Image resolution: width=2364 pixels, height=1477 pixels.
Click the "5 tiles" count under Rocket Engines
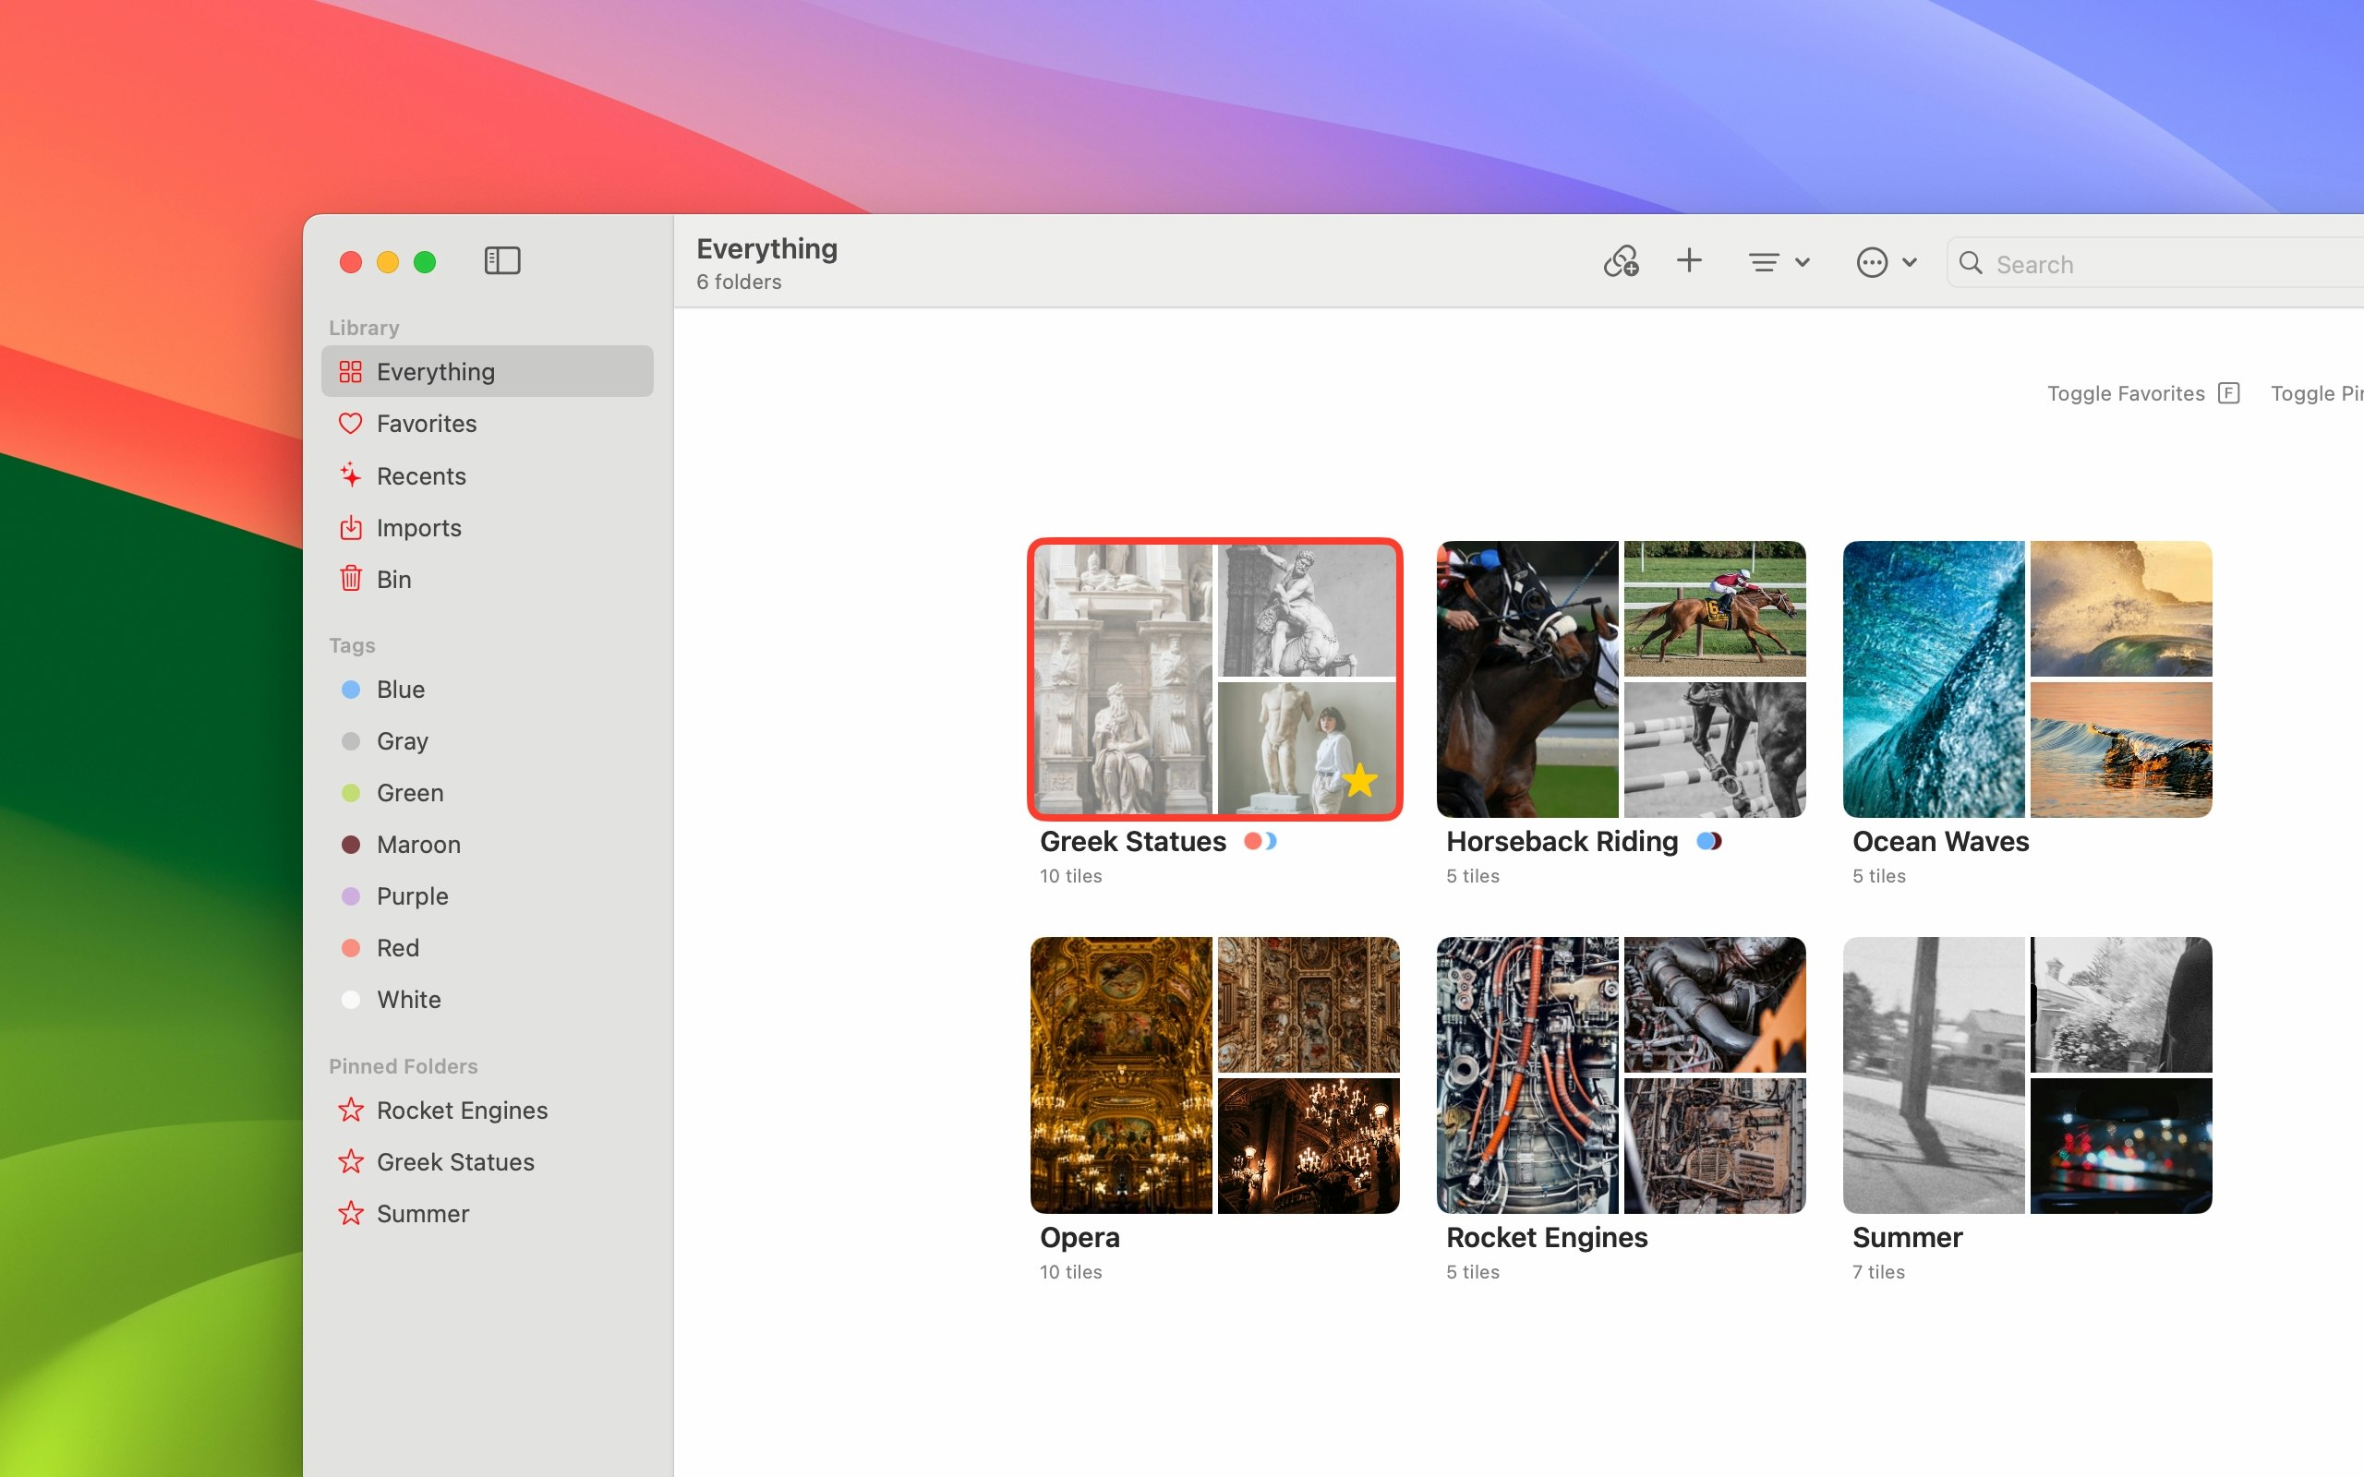[1472, 1272]
